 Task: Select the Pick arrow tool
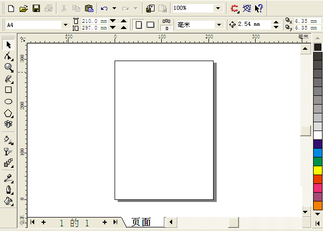coord(8,45)
